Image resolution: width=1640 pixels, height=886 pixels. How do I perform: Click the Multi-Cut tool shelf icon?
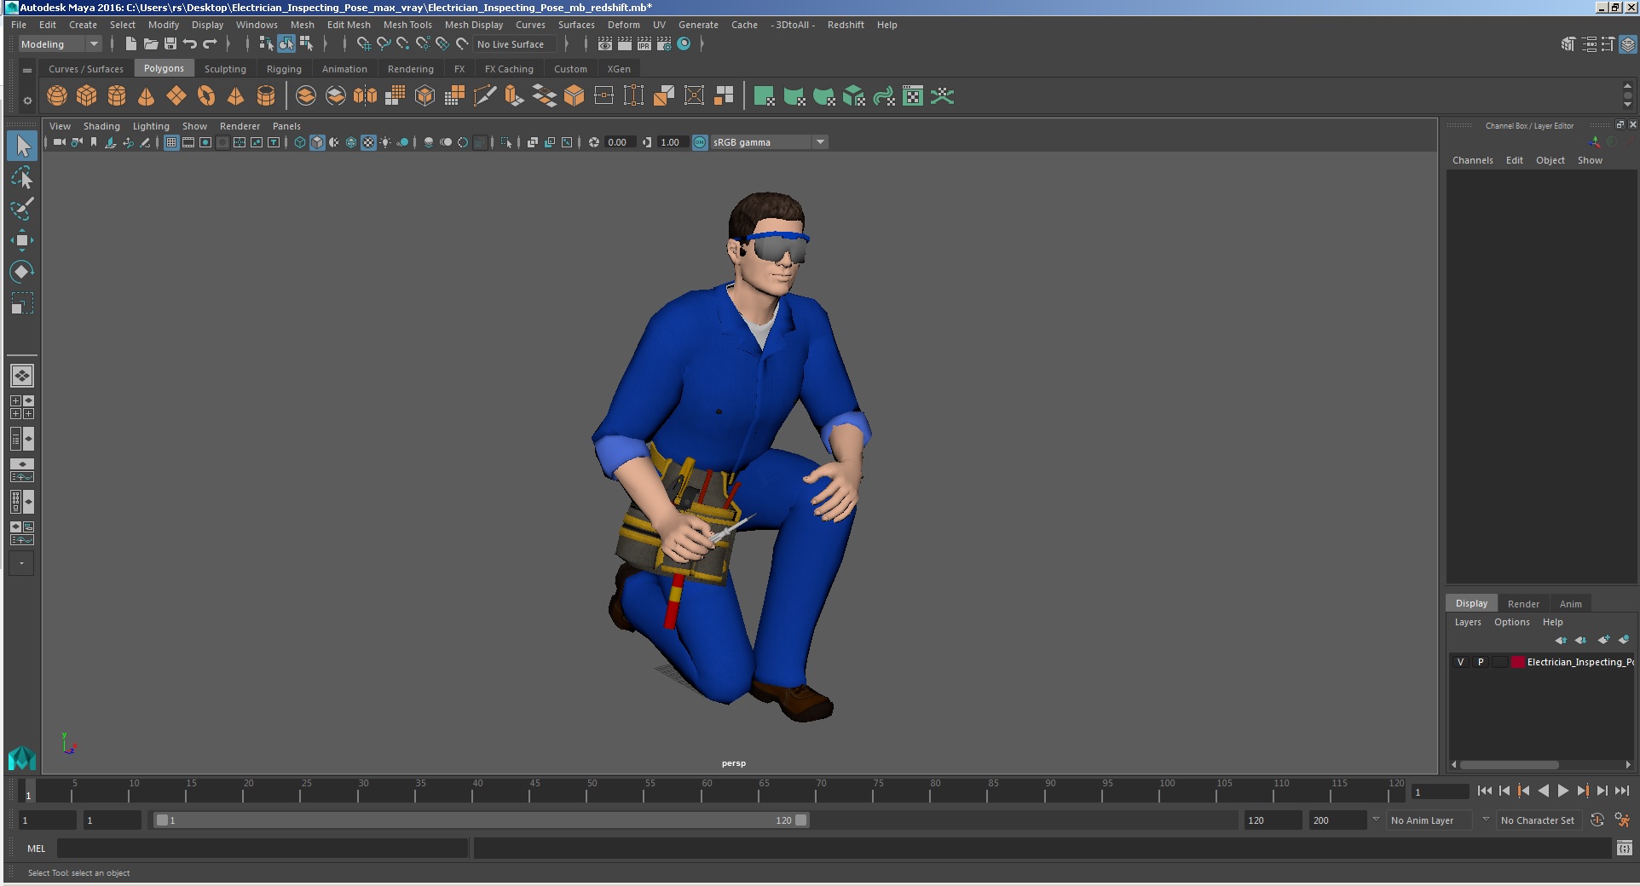pos(484,96)
